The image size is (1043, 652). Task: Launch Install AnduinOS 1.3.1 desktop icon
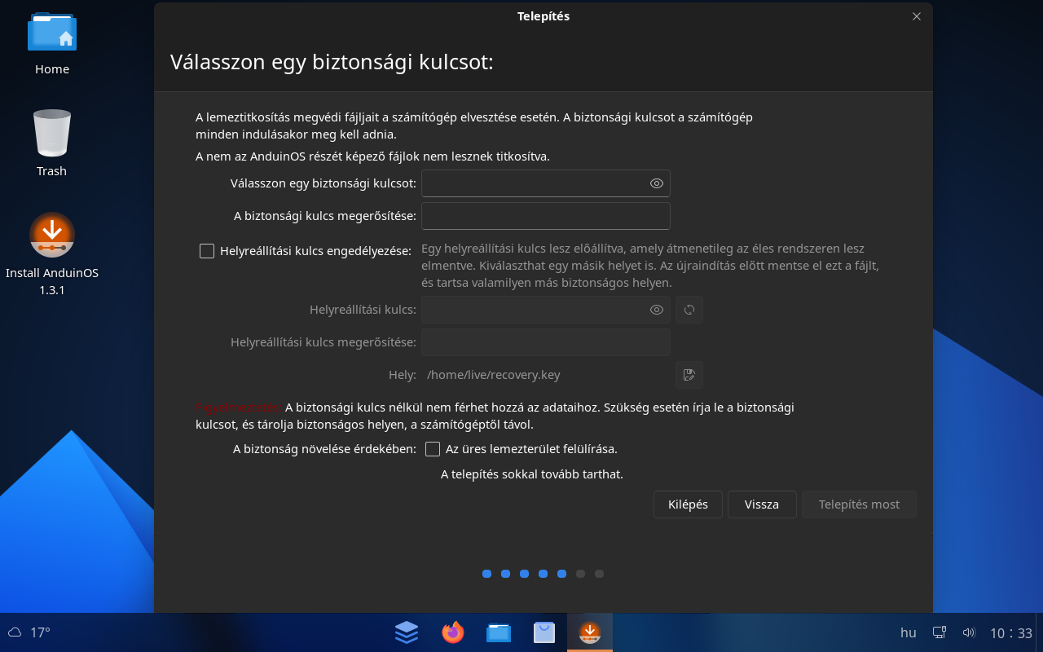coord(52,254)
